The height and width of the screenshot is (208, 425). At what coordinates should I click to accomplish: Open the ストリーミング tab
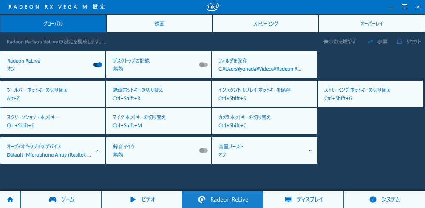click(266, 23)
